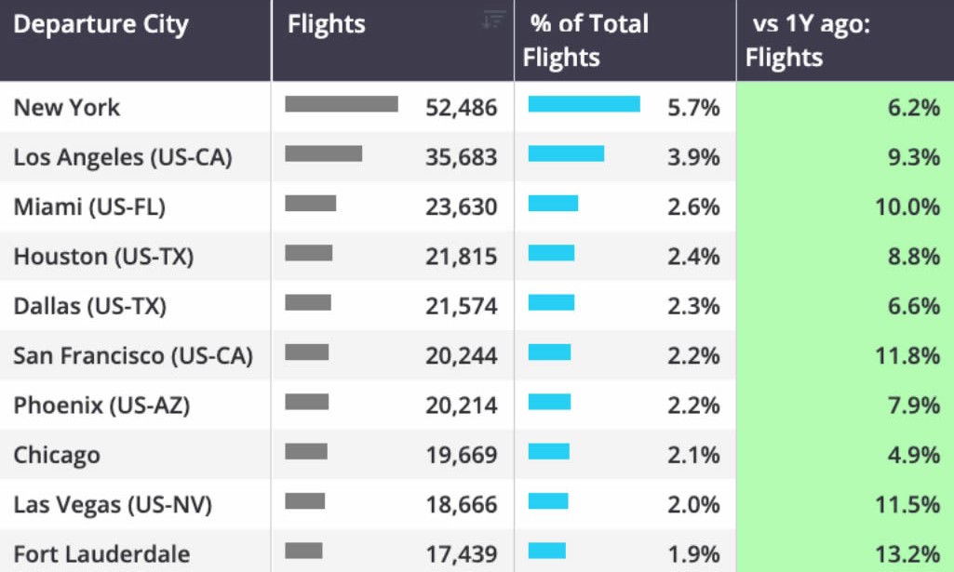This screenshot has height=572, width=954.
Task: Click the 21,815 flights value for Houston
Action: (x=462, y=257)
